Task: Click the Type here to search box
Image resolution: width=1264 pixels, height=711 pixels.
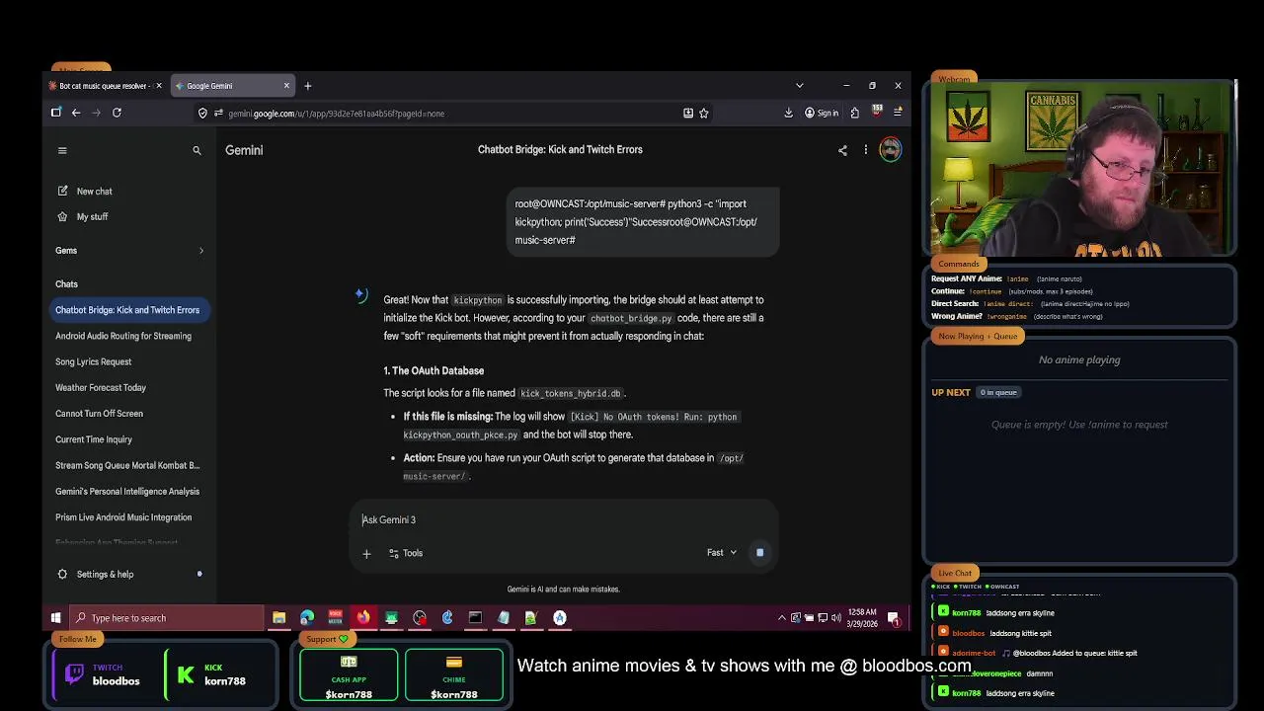Action: point(167,618)
